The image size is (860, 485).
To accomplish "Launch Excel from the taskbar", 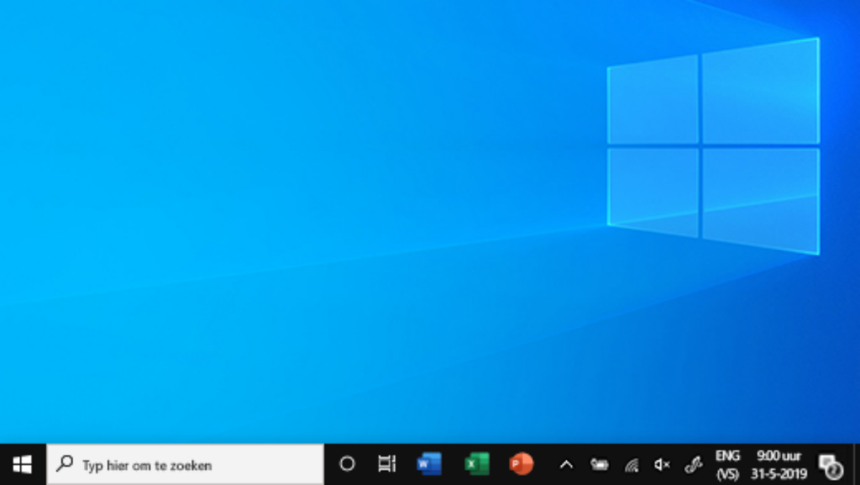I will (x=476, y=463).
